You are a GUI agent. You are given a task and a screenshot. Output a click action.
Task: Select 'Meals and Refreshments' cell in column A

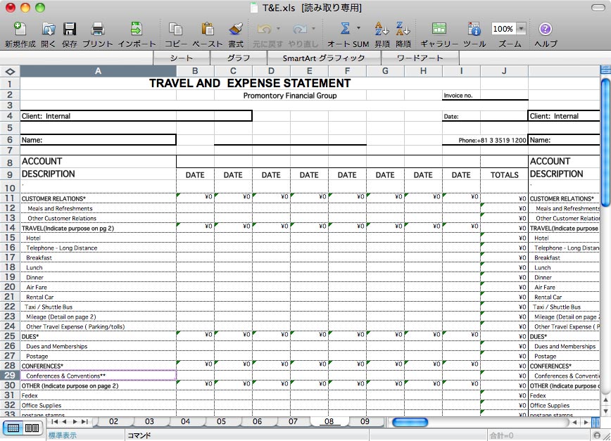point(99,209)
